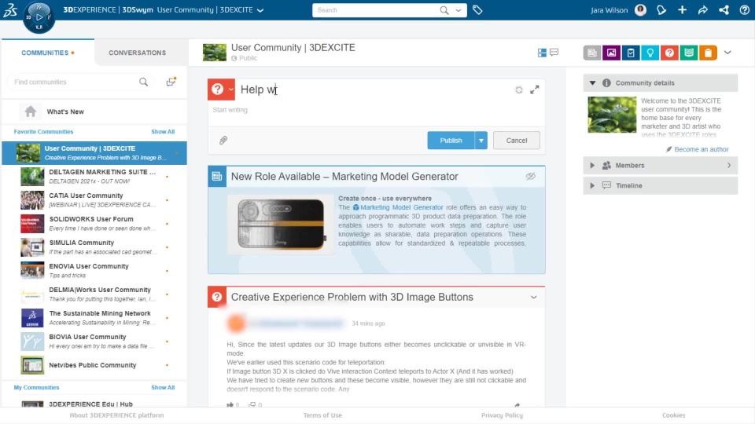Image resolution: width=755 pixels, height=424 pixels.
Task: Expand more content type icons chevron
Action: pos(727,53)
